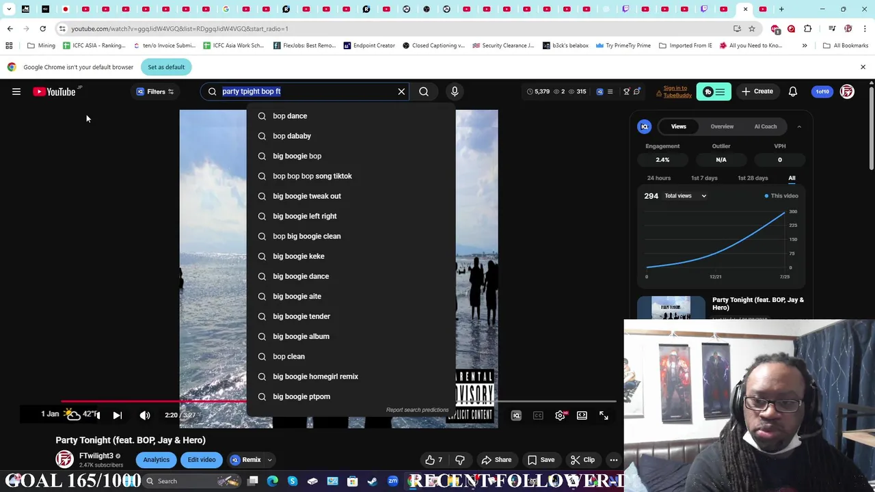Open YouTube notifications bell
This screenshot has width=875, height=492.
point(793,92)
